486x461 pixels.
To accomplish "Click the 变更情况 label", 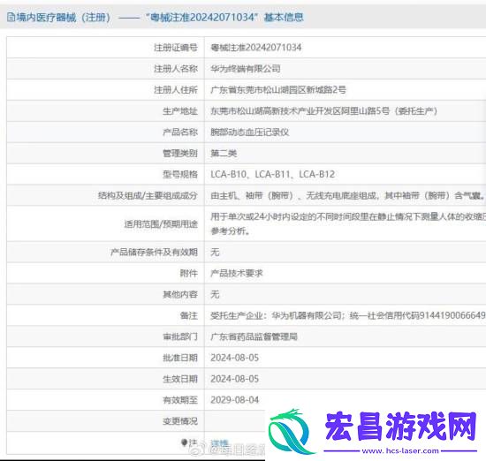I will point(180,421).
